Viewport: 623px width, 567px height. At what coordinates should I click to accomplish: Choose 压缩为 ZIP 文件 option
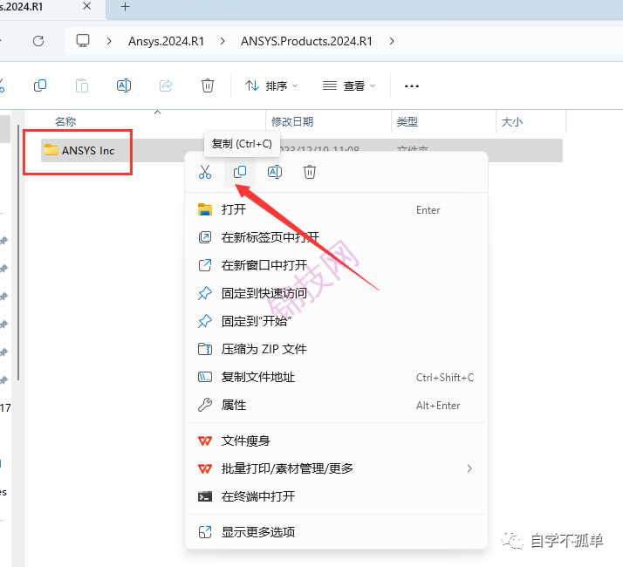[x=336, y=349]
